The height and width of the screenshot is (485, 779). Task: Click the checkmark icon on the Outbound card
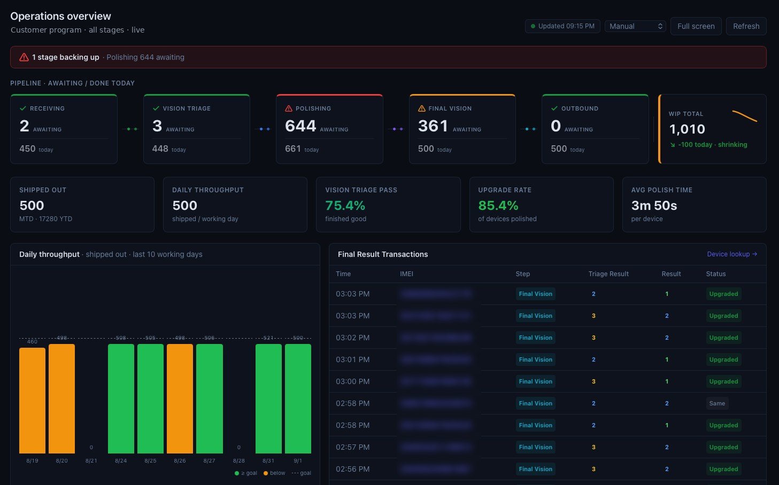pos(554,108)
